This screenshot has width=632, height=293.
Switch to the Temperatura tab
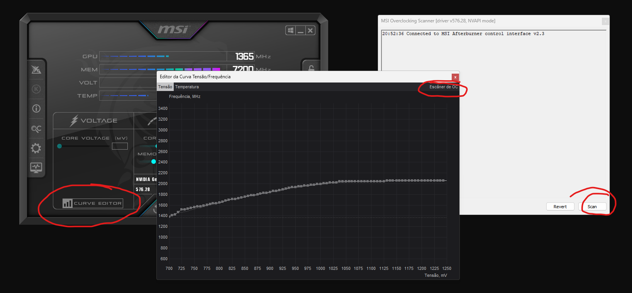coord(187,87)
